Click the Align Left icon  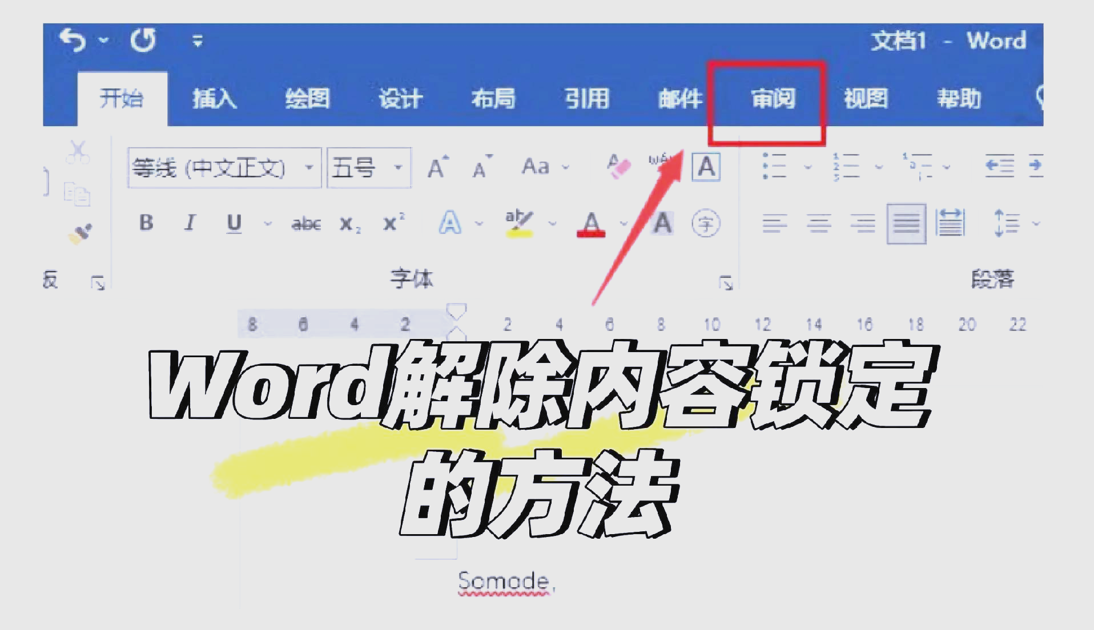[x=775, y=223]
